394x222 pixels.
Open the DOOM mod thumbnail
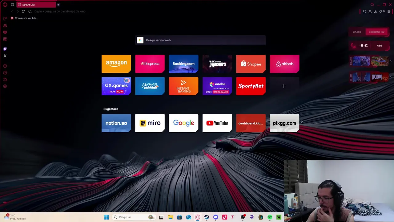(379, 77)
